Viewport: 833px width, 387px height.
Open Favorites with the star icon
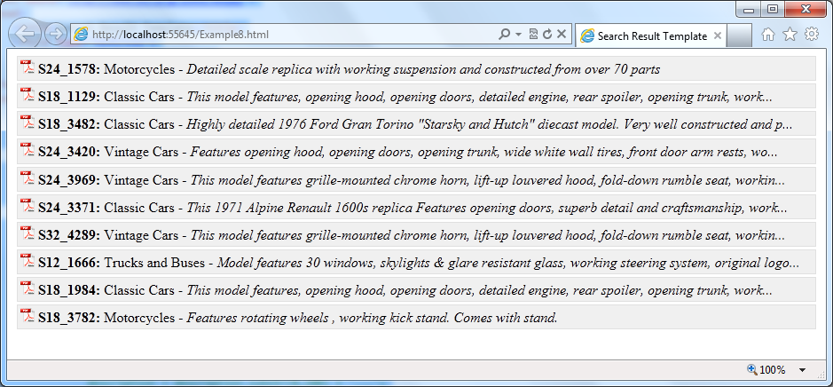click(790, 35)
